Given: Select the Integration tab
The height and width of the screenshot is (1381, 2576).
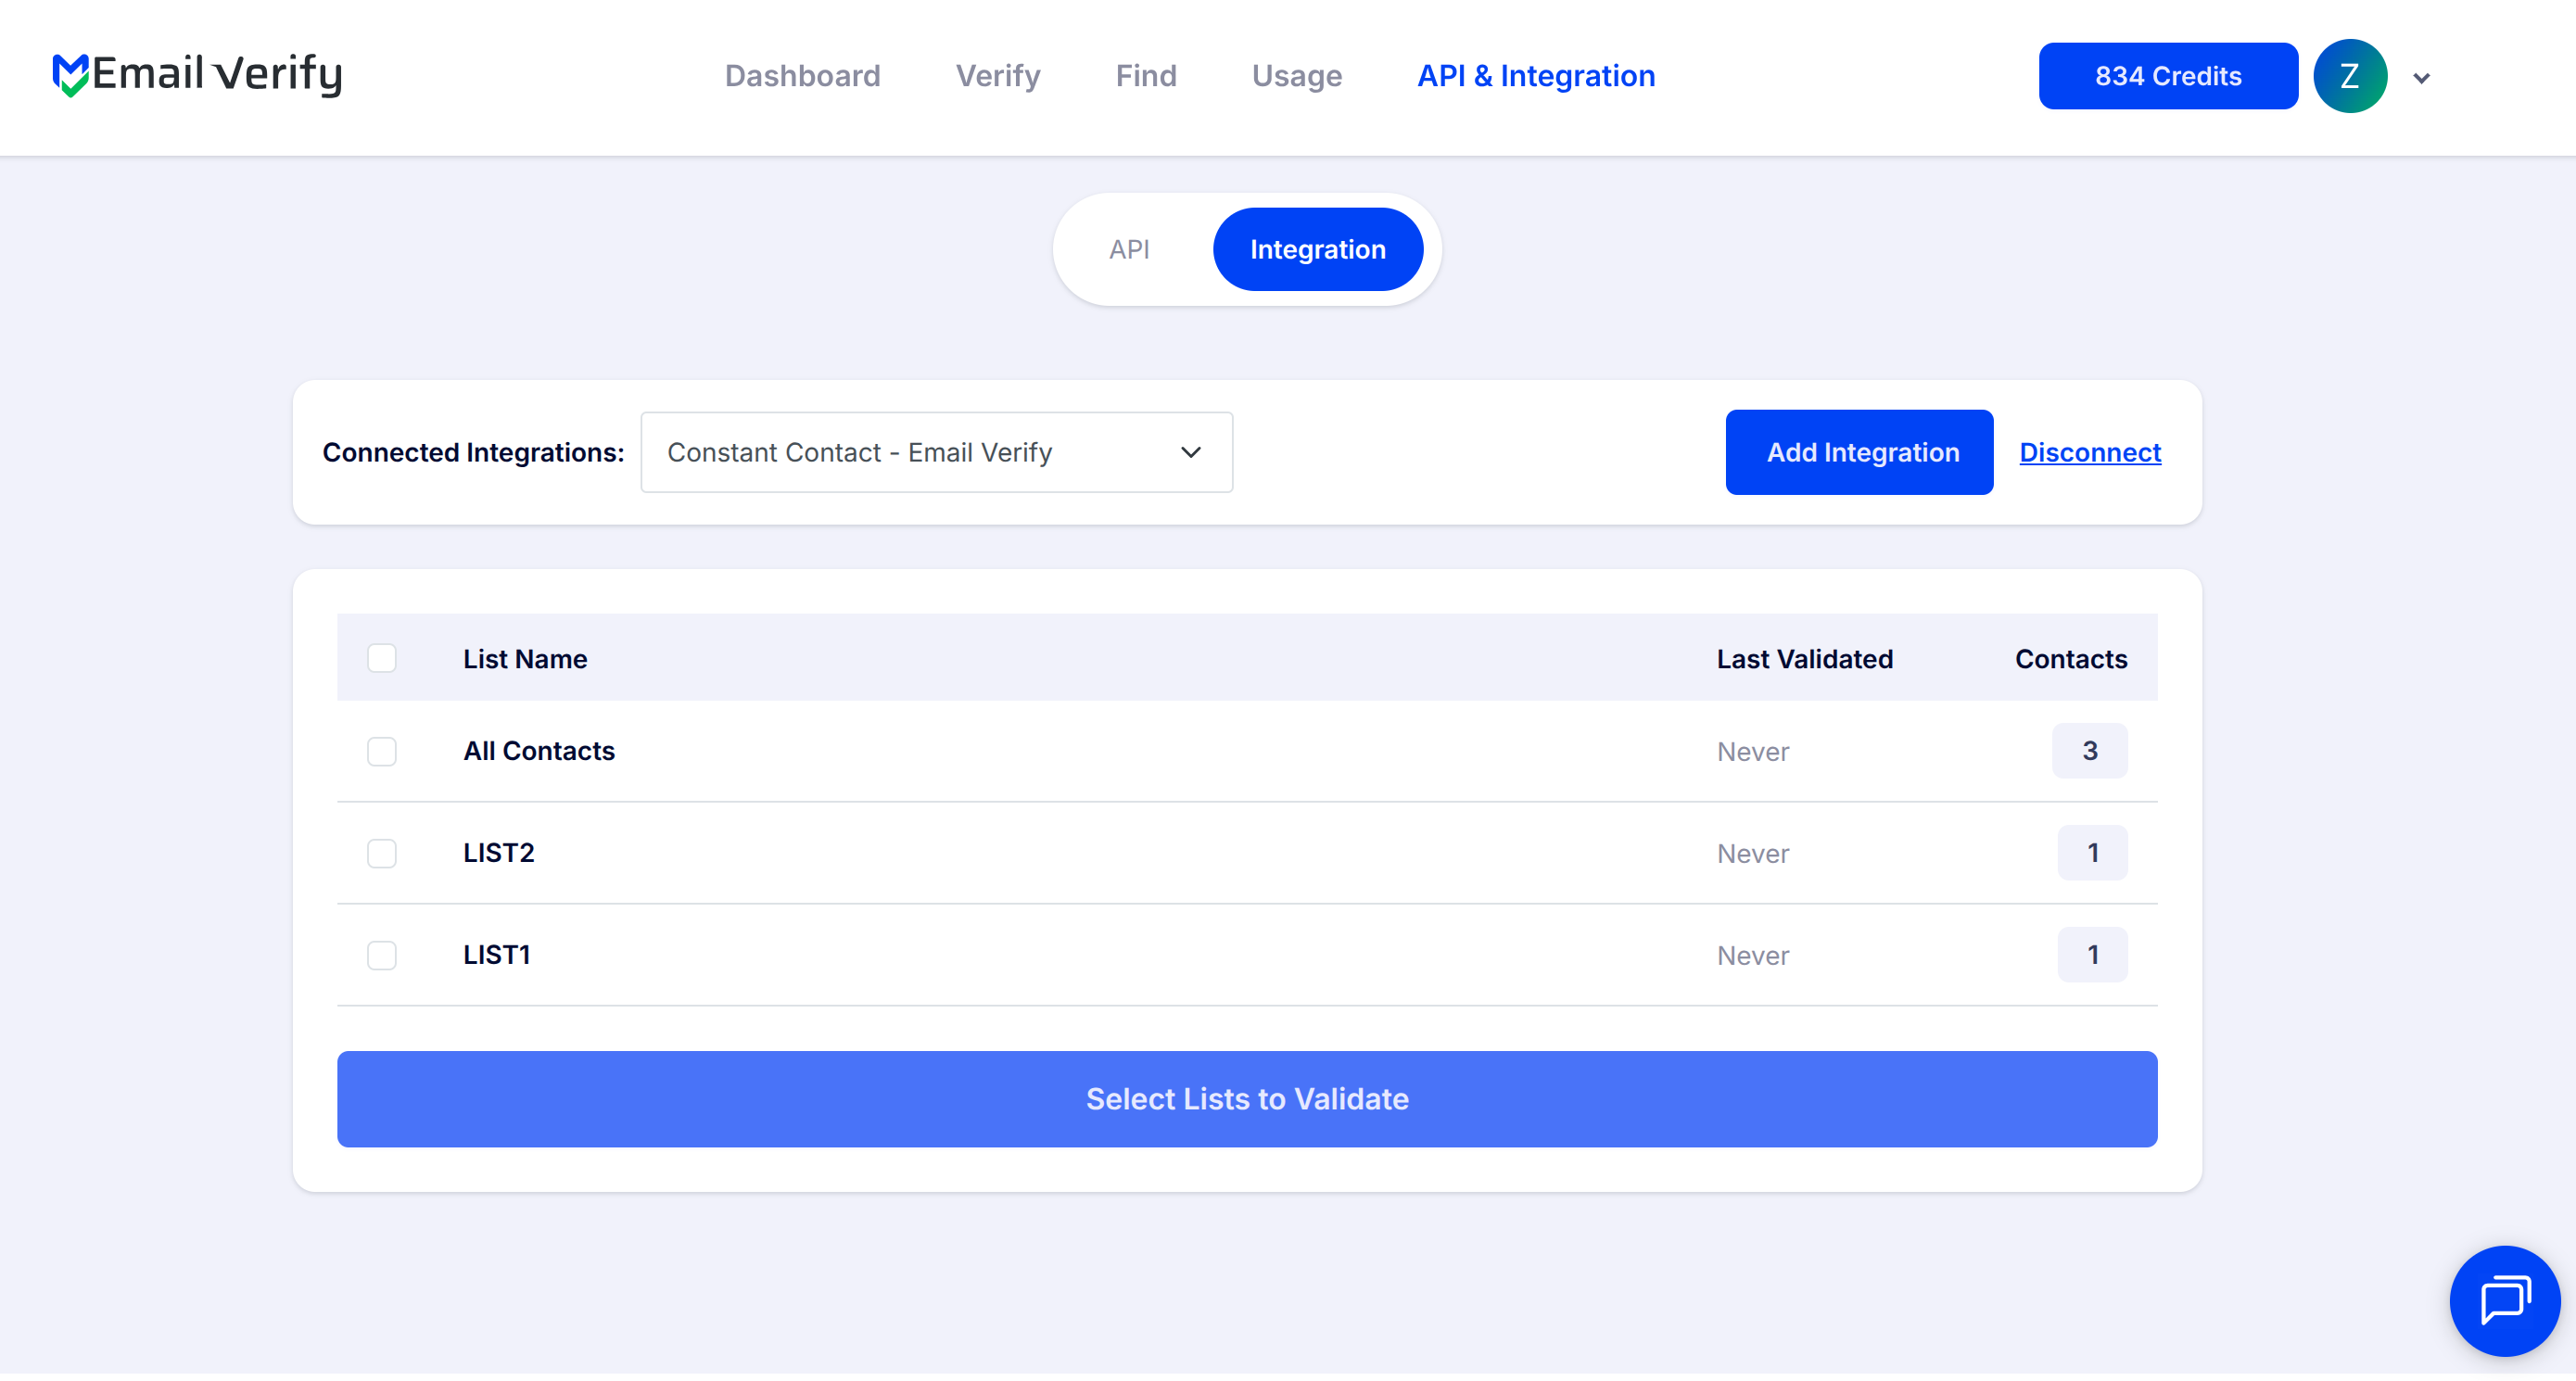Looking at the screenshot, I should (x=1317, y=249).
